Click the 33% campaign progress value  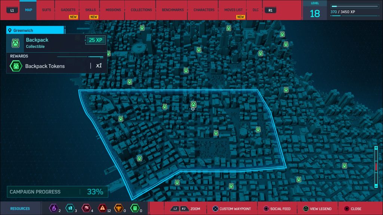point(95,192)
